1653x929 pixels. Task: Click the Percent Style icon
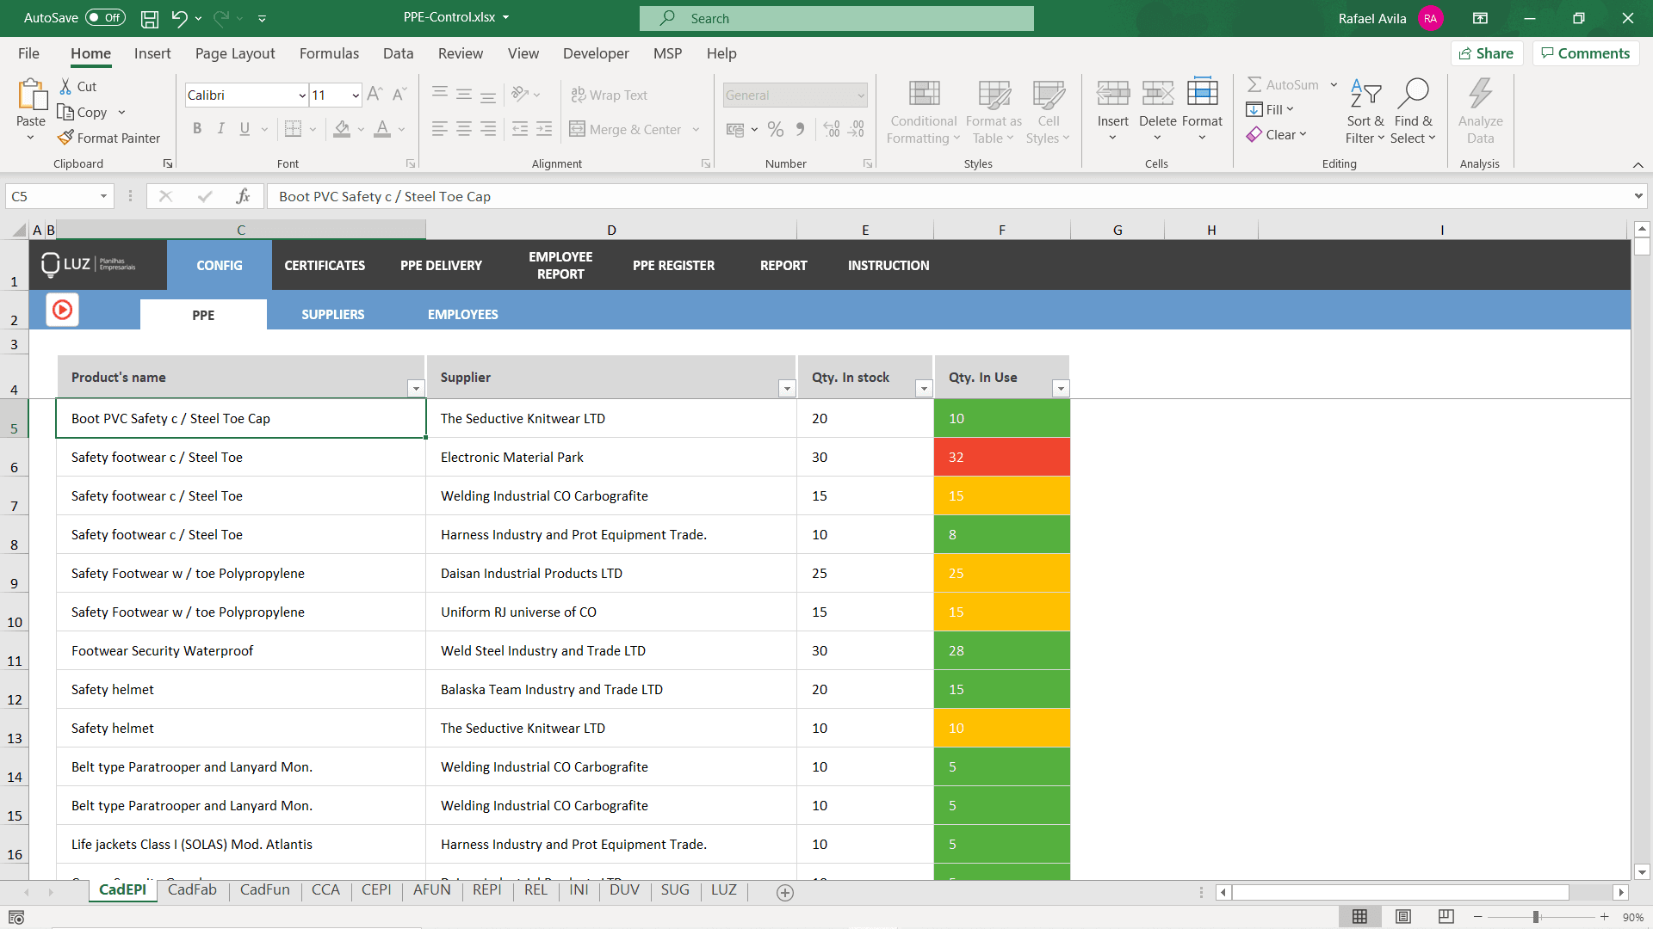point(776,129)
